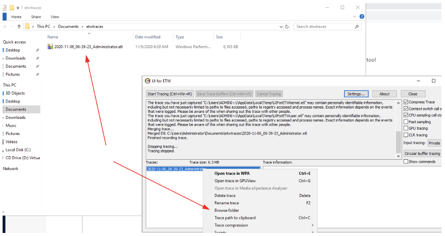Click the .etl trace file icon
Image resolution: width=445 pixels, height=236 pixels.
click(50, 47)
